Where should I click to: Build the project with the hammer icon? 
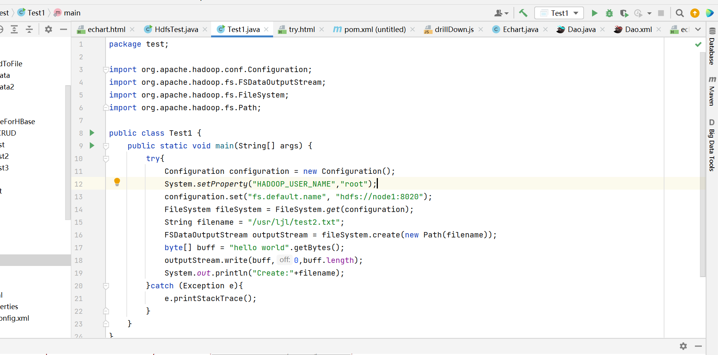pyautogui.click(x=523, y=13)
